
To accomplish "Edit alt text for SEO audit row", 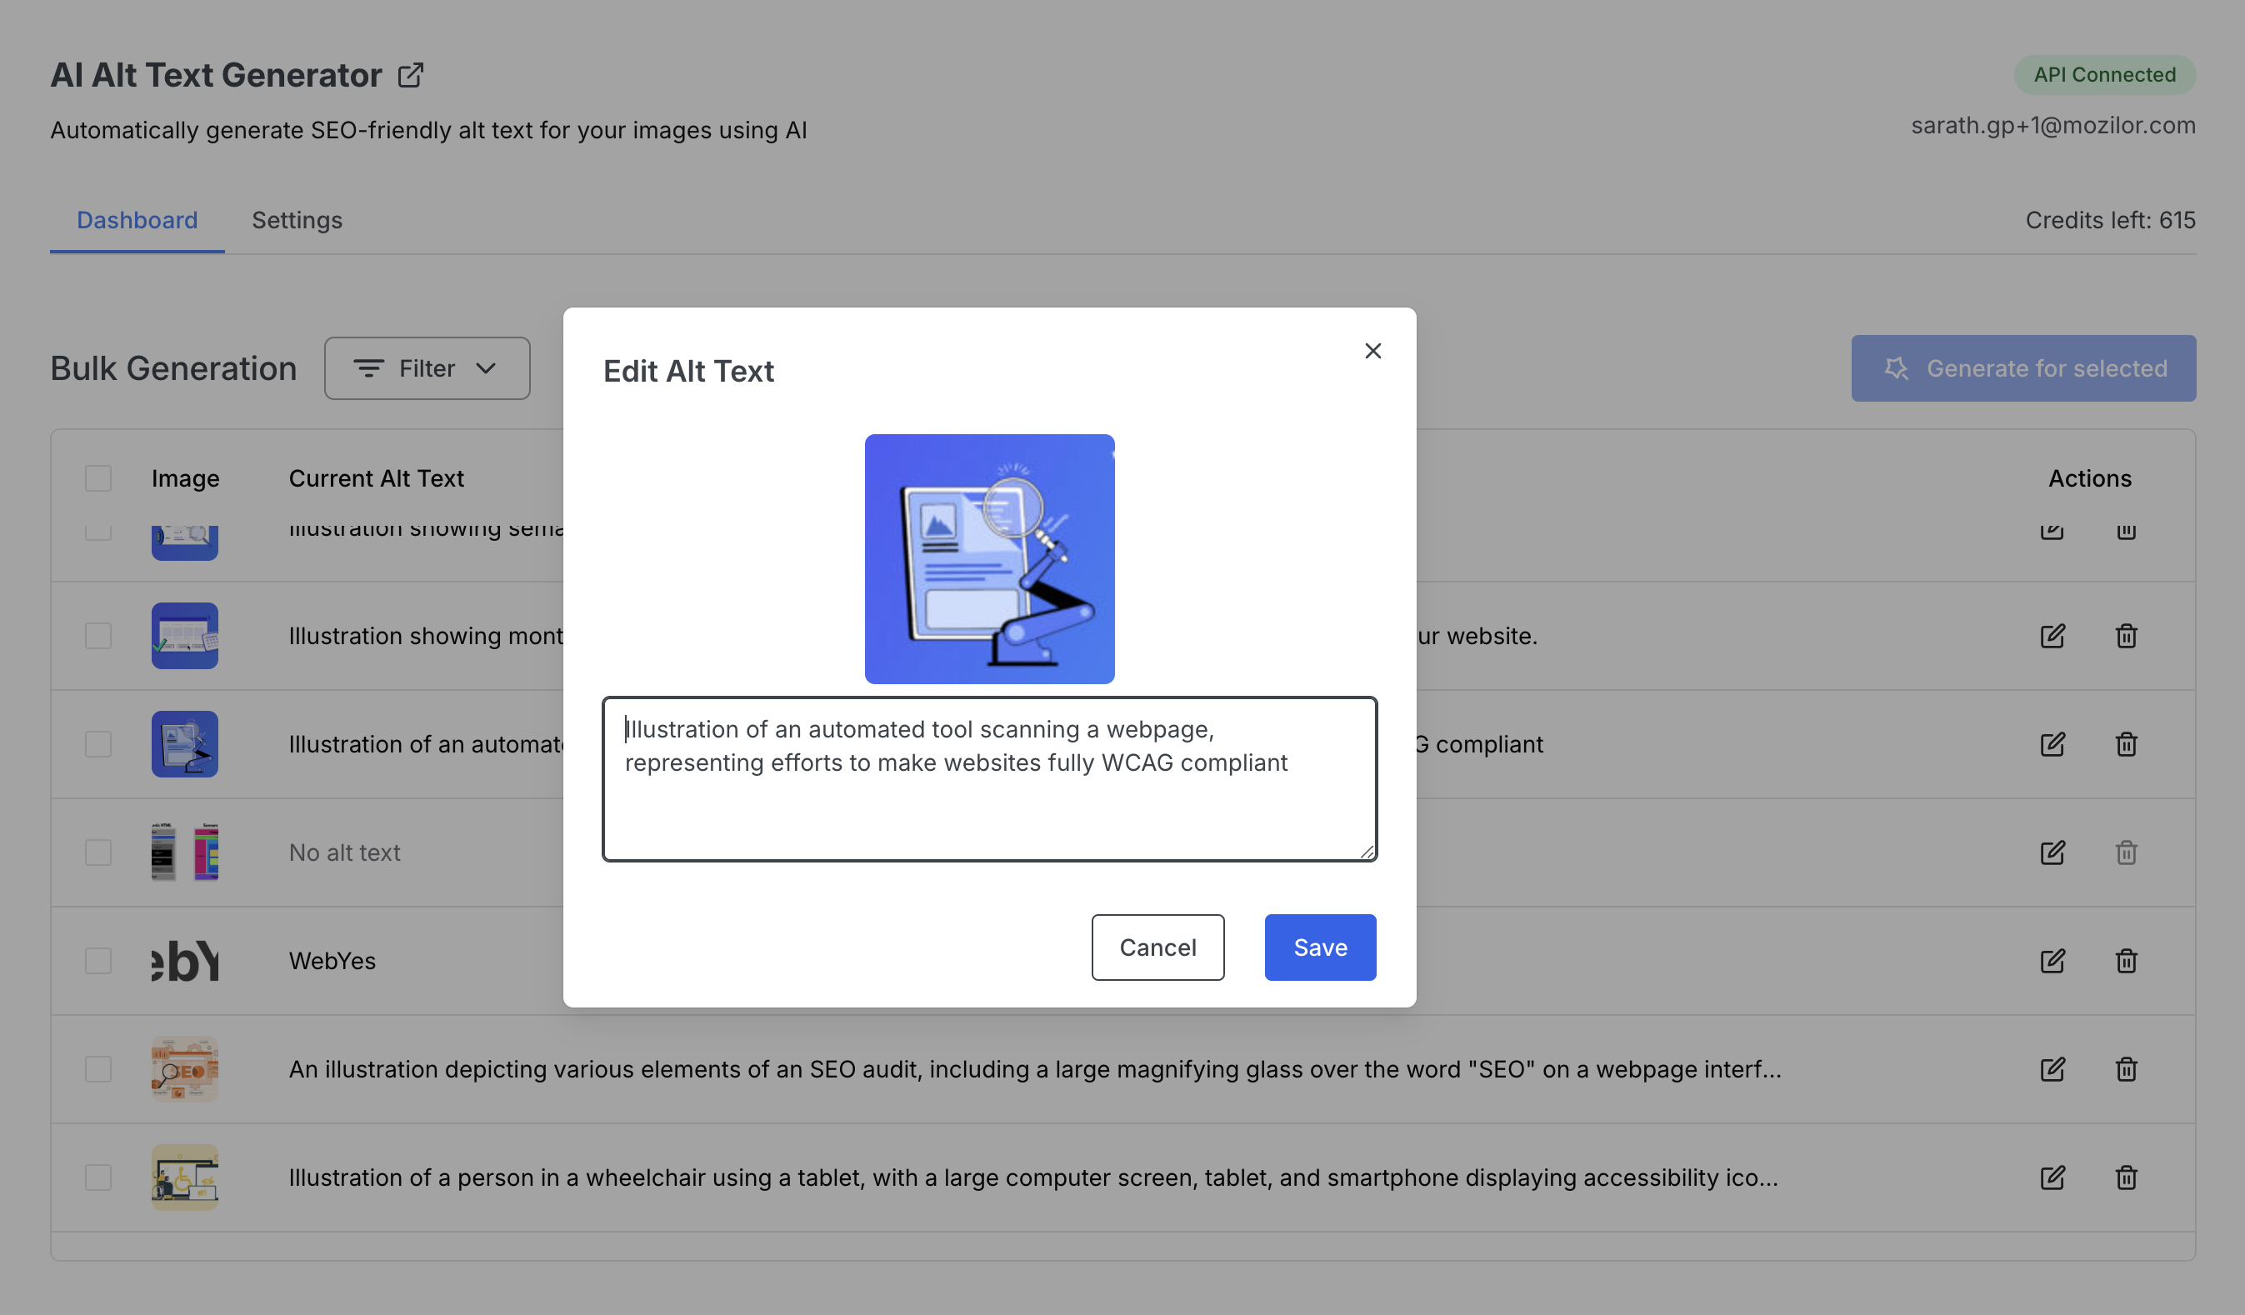I will [x=2052, y=1069].
